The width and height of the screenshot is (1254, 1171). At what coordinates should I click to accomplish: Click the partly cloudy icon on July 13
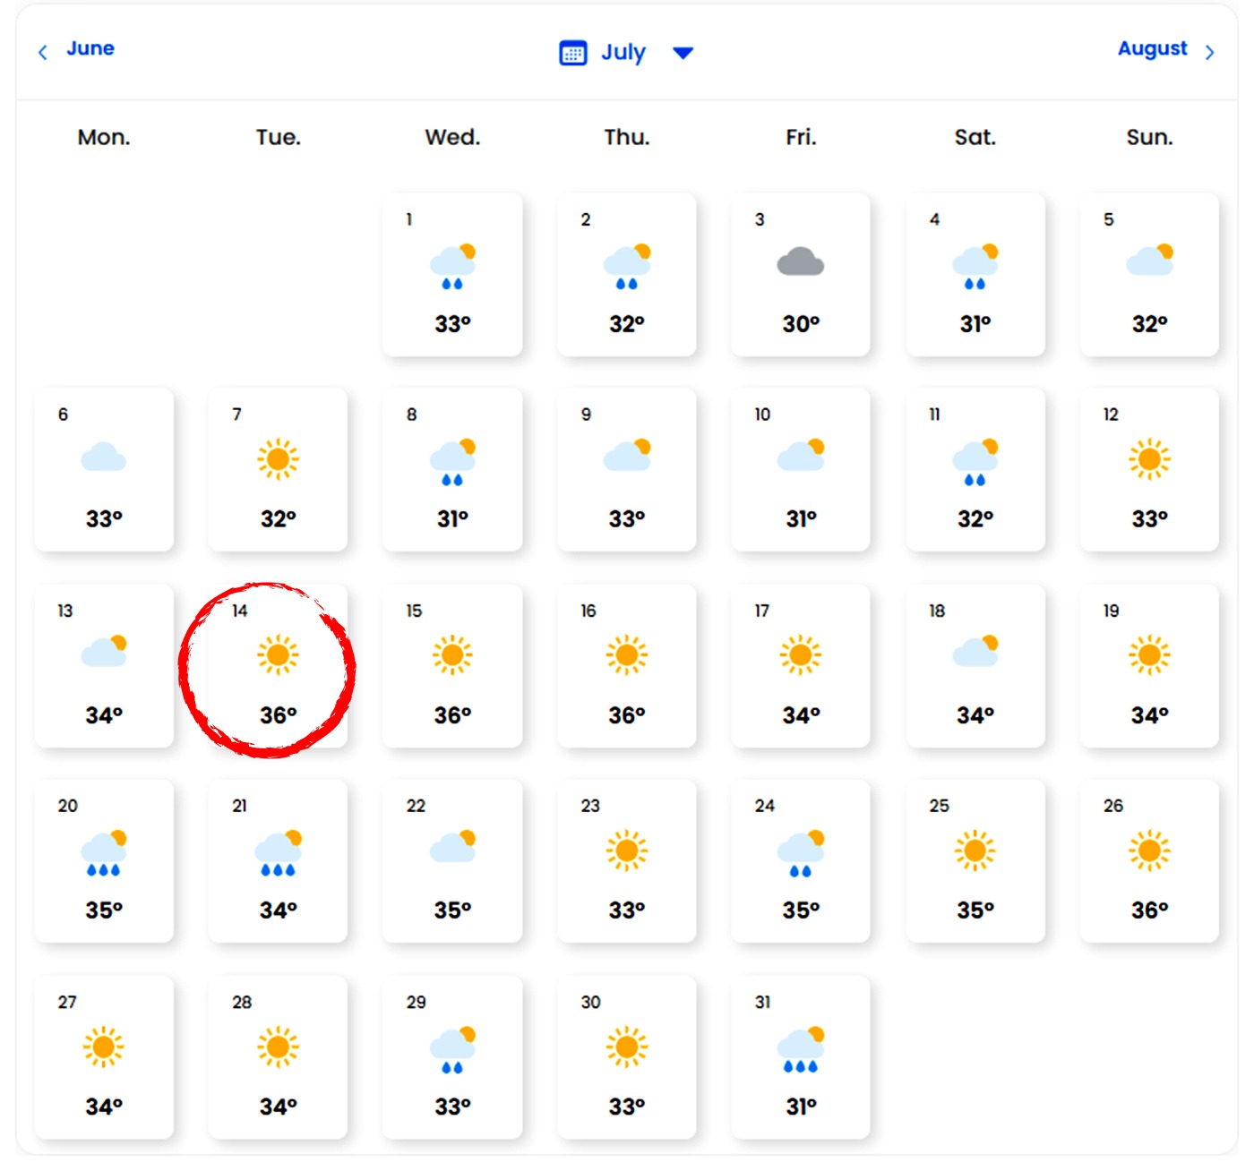105,653
